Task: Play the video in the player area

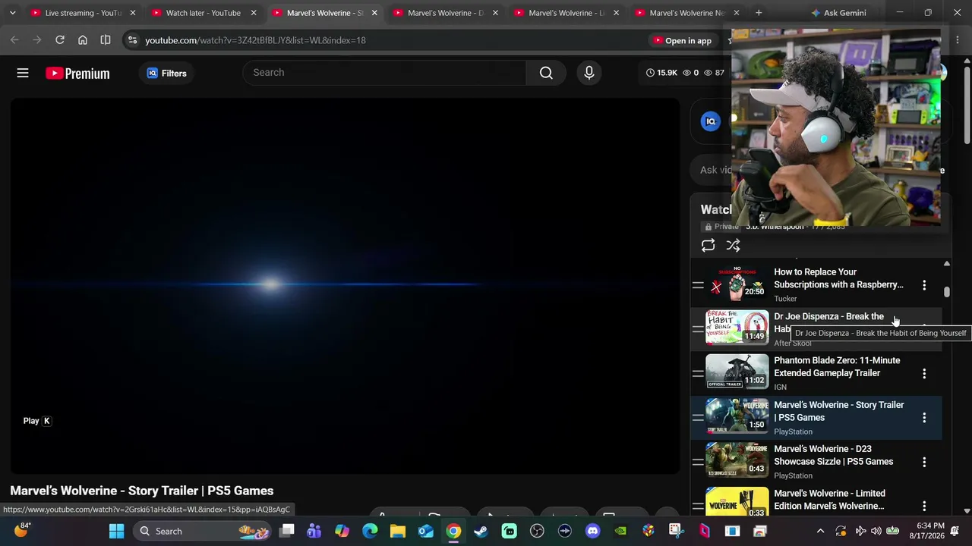Action: 346,285
